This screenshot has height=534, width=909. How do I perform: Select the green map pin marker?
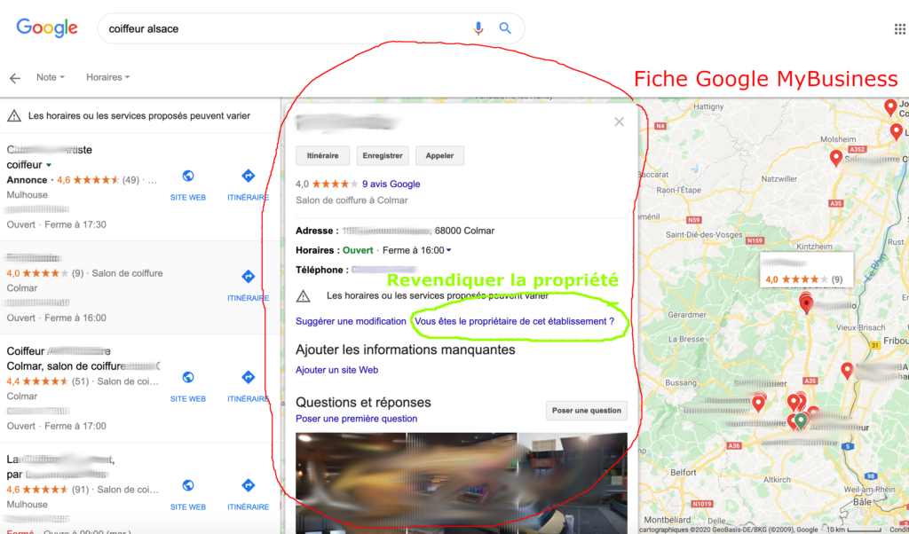801,420
